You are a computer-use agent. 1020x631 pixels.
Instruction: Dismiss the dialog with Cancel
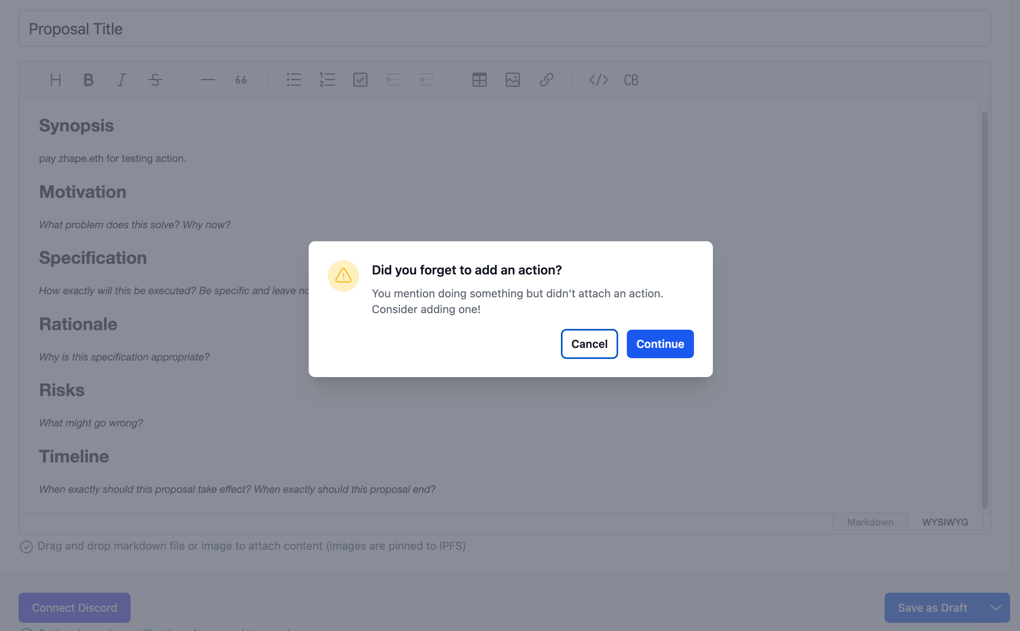(x=589, y=344)
